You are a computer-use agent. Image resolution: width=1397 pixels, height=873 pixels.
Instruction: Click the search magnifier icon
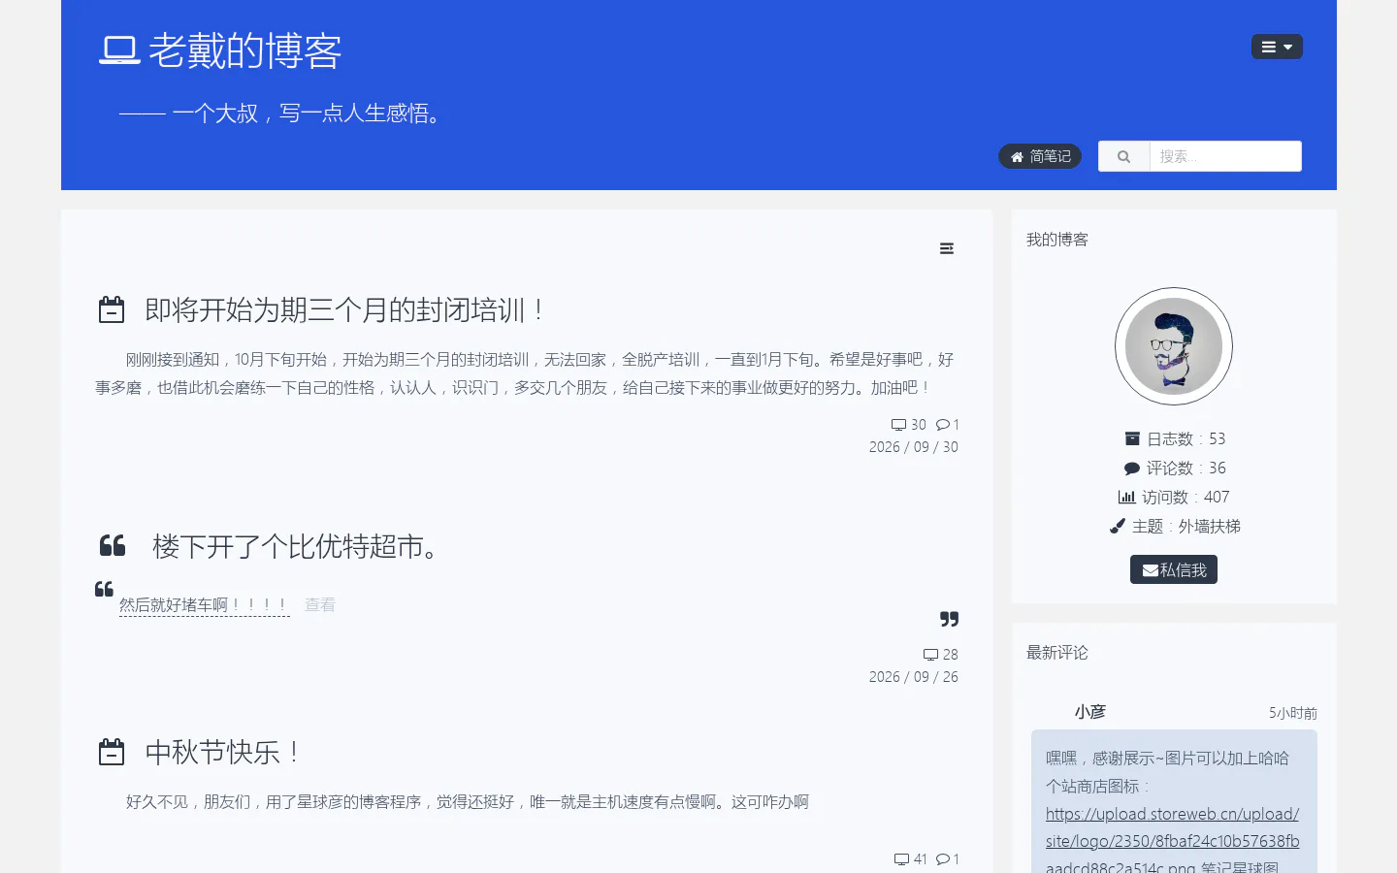tap(1123, 156)
